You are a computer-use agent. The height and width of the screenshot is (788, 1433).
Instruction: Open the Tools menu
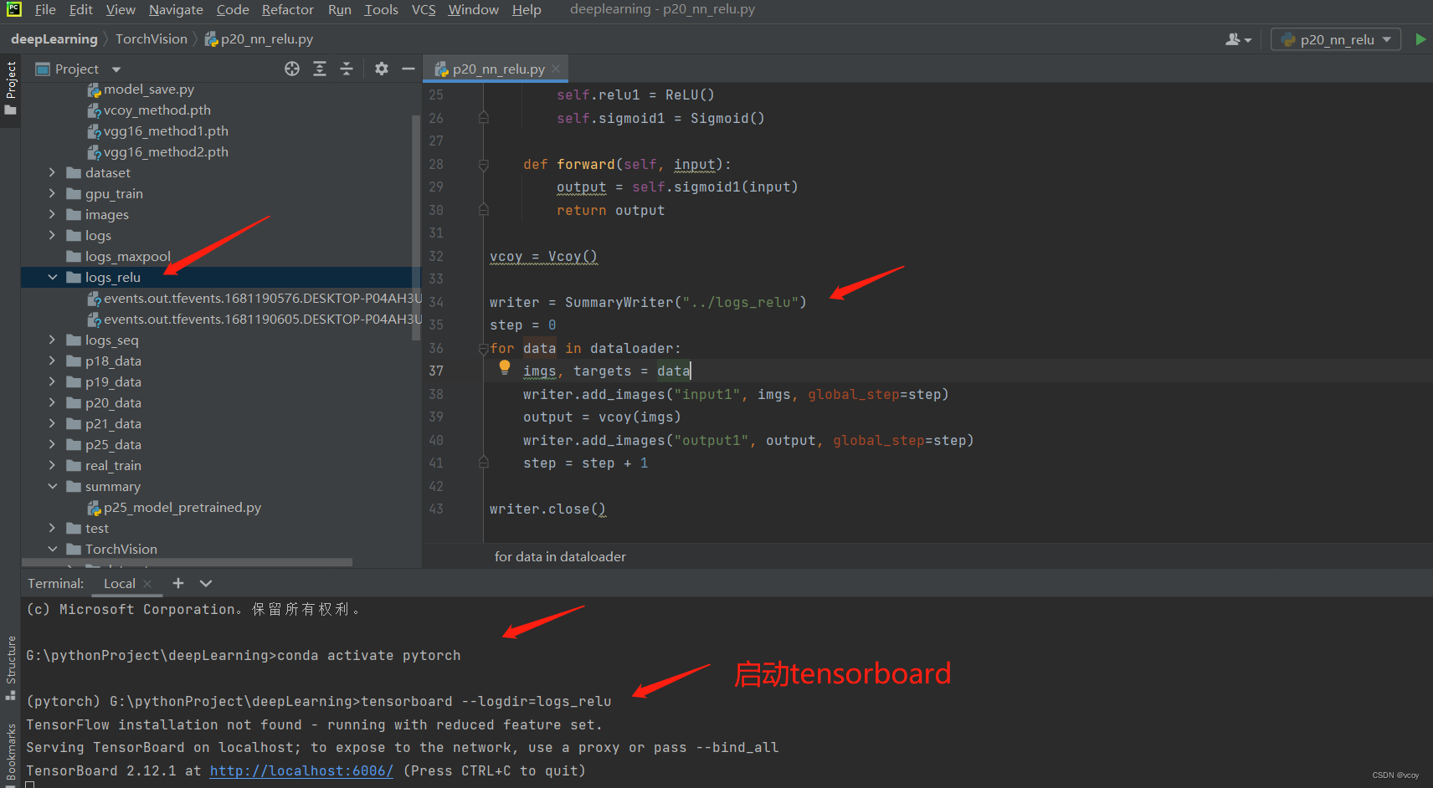381,9
